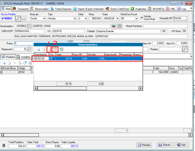Search order with Nosso Pedido magnifier icon

pos(18,19)
